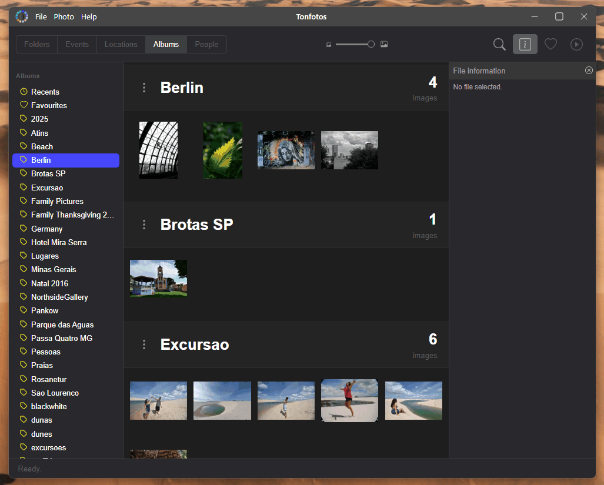Open the grayscale city skyline photo
Screen dimensions: 604x485
(x=349, y=150)
